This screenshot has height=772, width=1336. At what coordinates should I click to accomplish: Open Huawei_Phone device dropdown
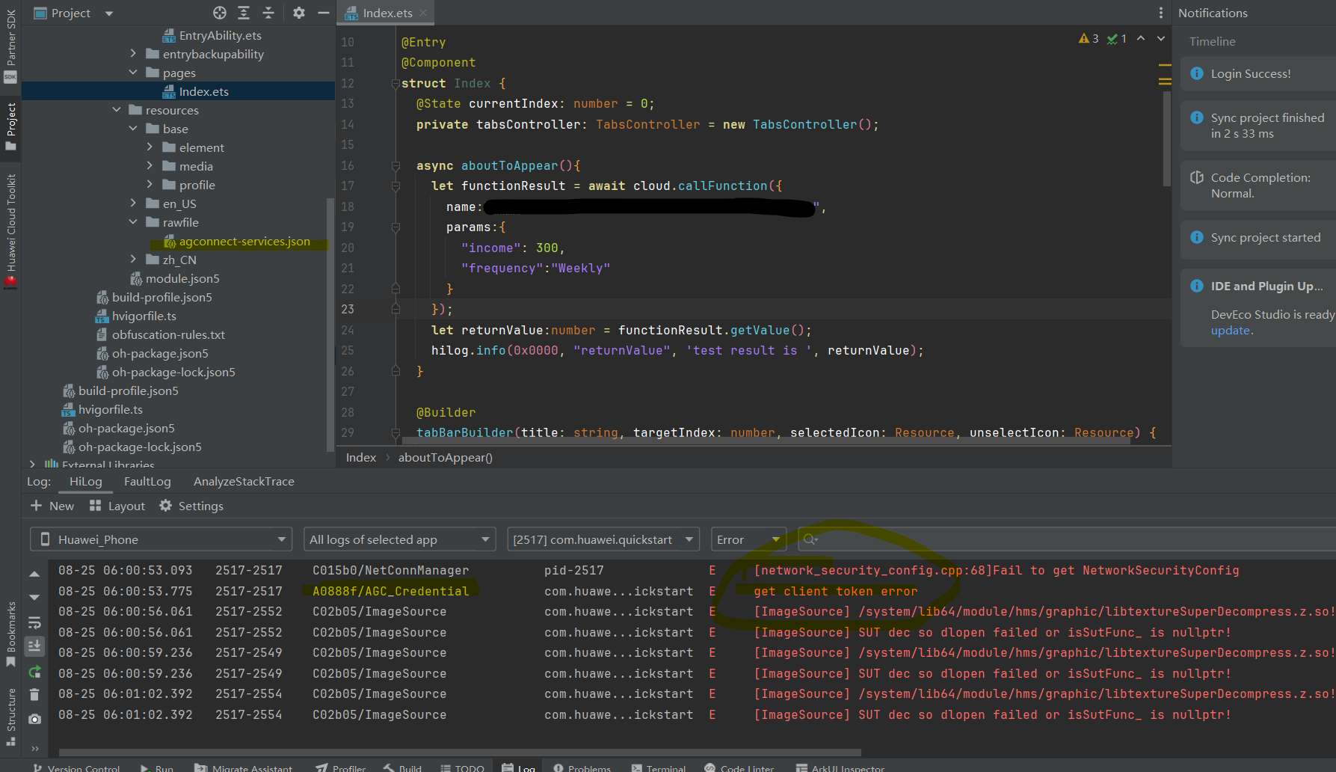161,539
